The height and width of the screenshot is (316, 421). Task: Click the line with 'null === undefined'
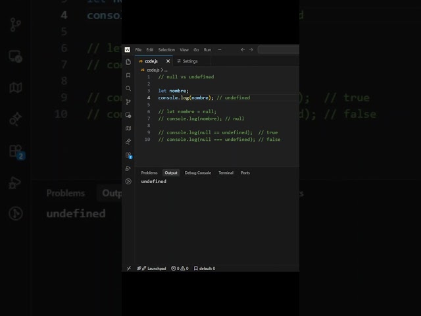219,140
